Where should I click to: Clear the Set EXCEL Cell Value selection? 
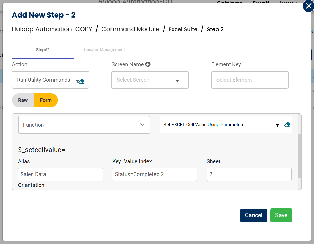[287, 125]
